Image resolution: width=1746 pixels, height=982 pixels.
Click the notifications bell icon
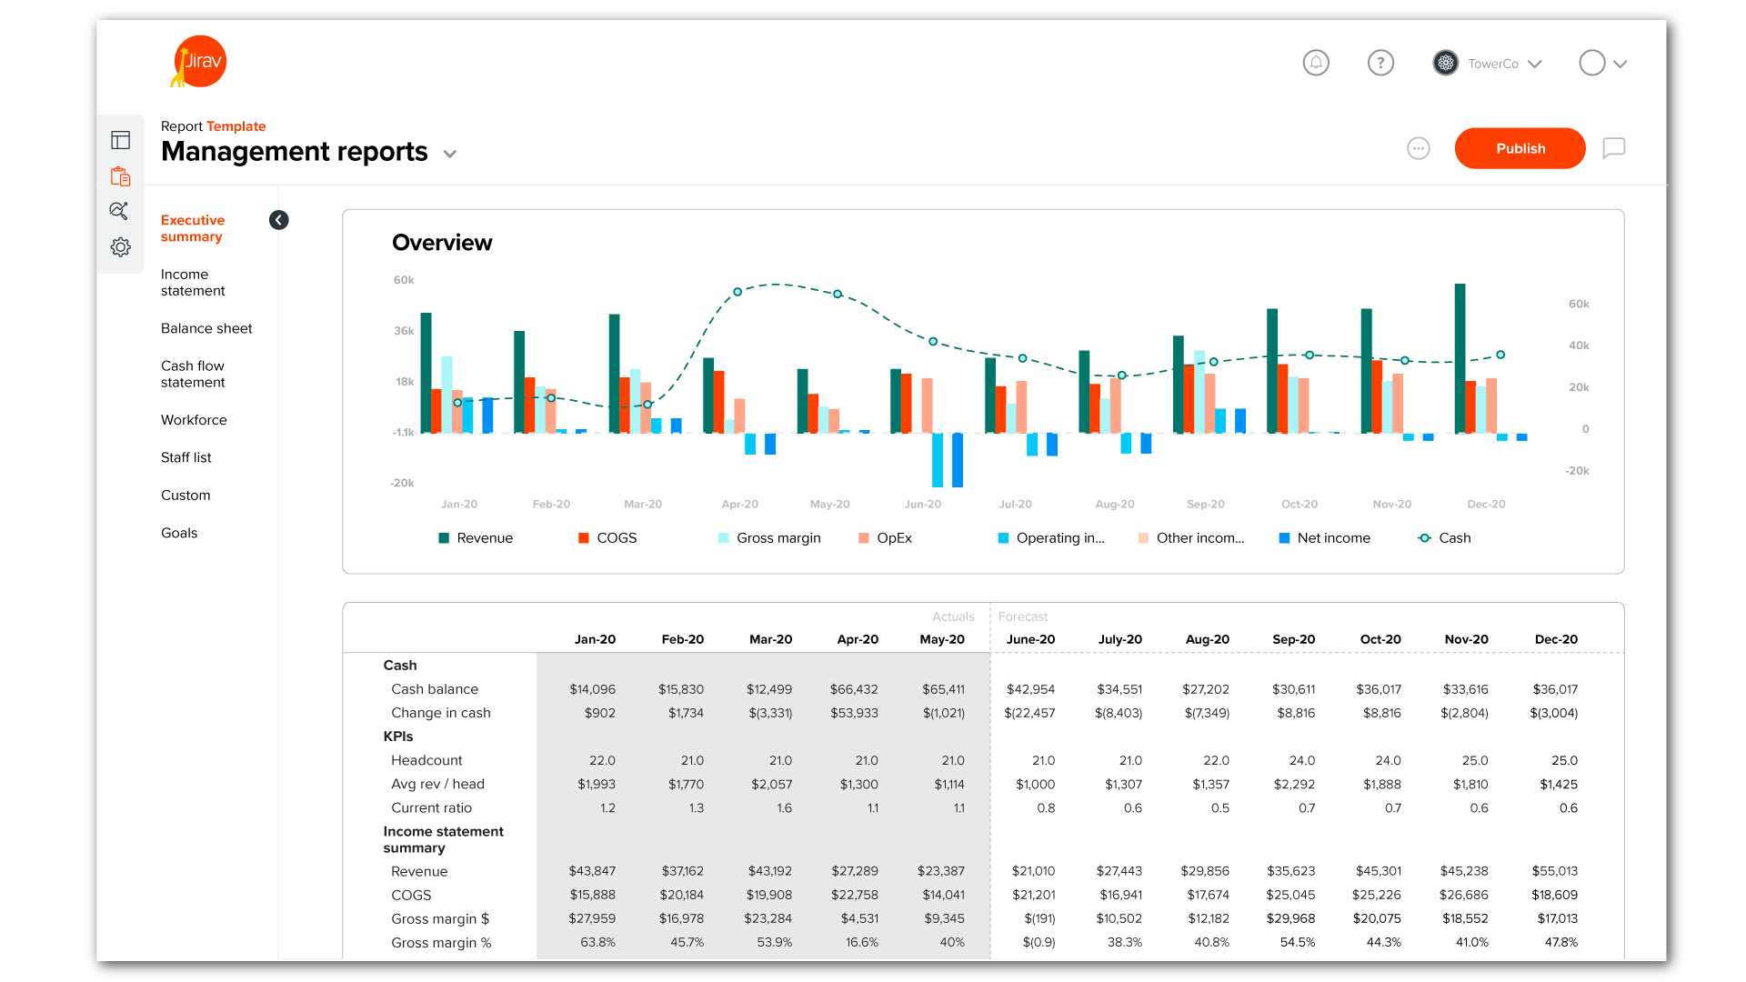coord(1316,63)
